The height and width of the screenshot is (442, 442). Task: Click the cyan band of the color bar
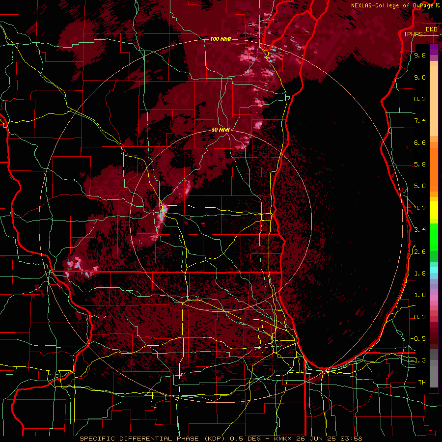pos(434,270)
